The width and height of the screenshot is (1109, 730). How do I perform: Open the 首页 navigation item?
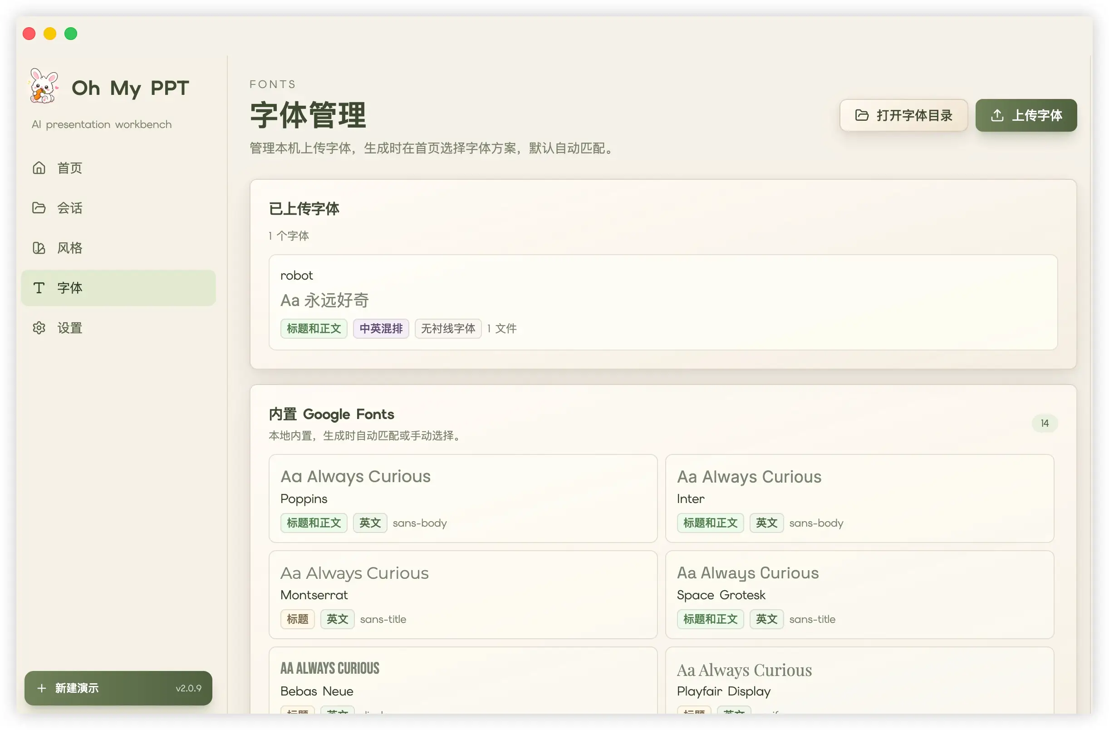point(118,168)
